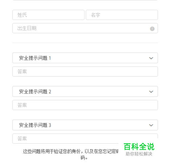Click the chevron arrow of security question 3

click(151, 125)
